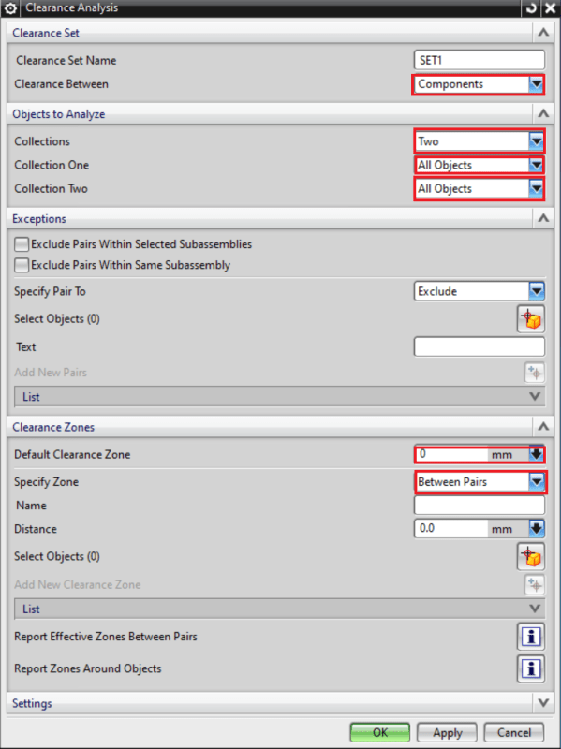Enable Exclude Pairs Within Same Subassembly
This screenshot has width=561, height=749.
pyautogui.click(x=22, y=265)
